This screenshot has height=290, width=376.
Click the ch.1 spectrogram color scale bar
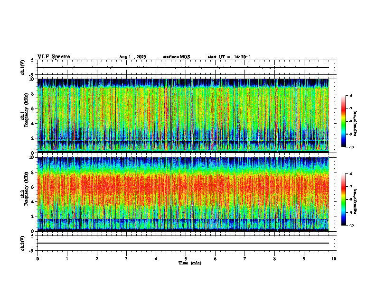pyautogui.click(x=343, y=121)
